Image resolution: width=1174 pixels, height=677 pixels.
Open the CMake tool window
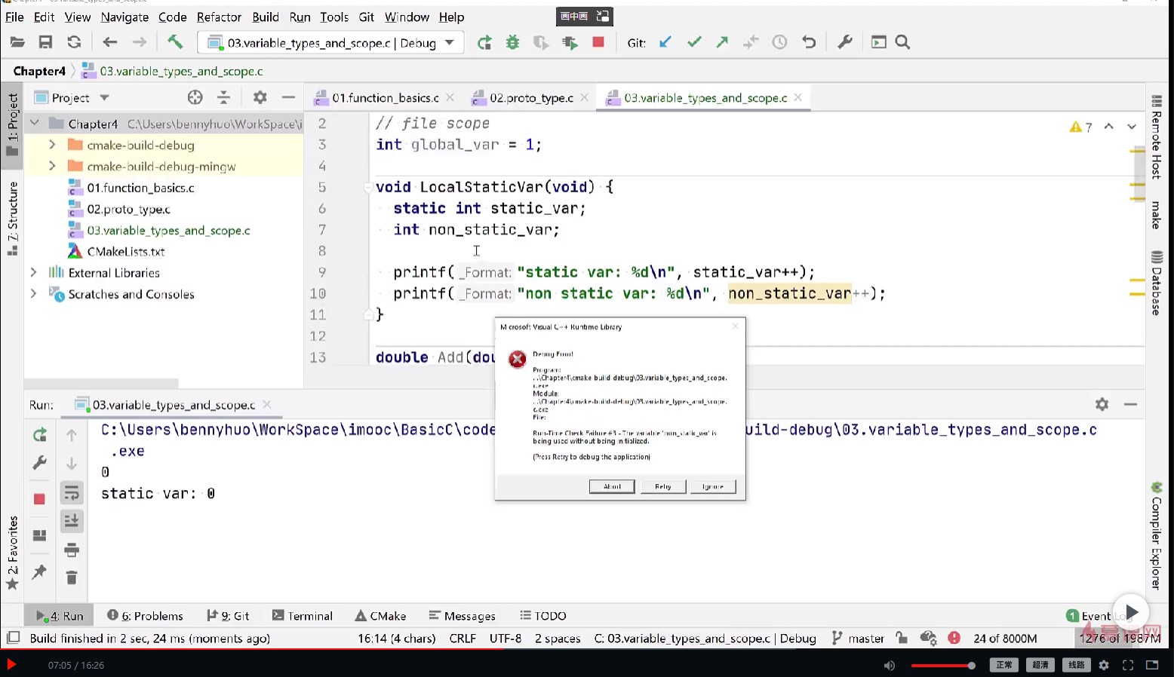point(380,616)
